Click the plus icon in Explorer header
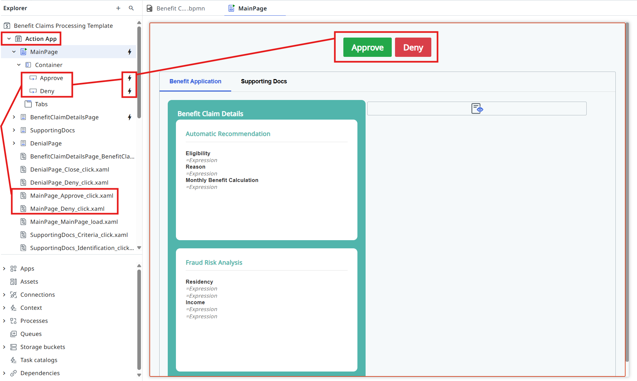 [118, 8]
